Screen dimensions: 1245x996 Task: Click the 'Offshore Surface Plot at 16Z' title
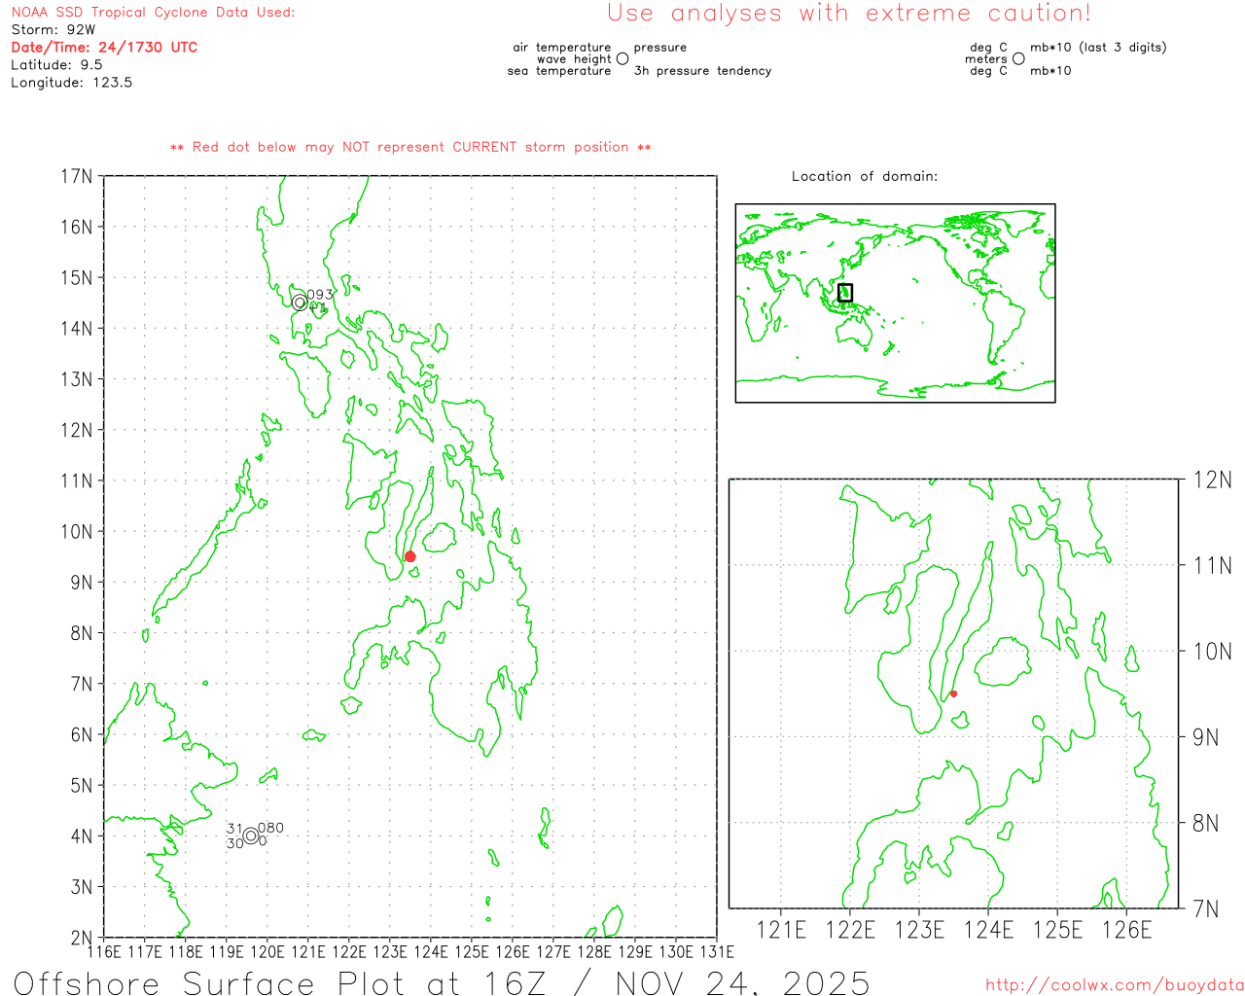pyautogui.click(x=441, y=981)
